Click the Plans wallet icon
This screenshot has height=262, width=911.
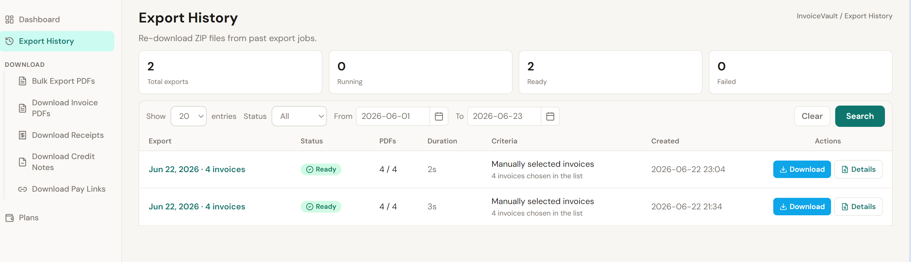(9, 218)
